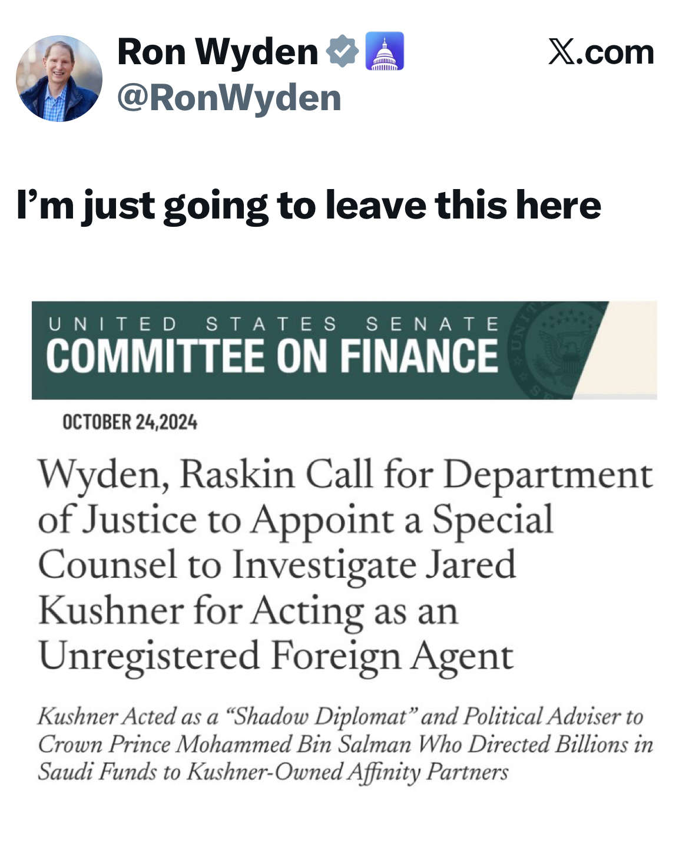
Task: Click the word "Investigate" in the headline
Action: click(324, 565)
